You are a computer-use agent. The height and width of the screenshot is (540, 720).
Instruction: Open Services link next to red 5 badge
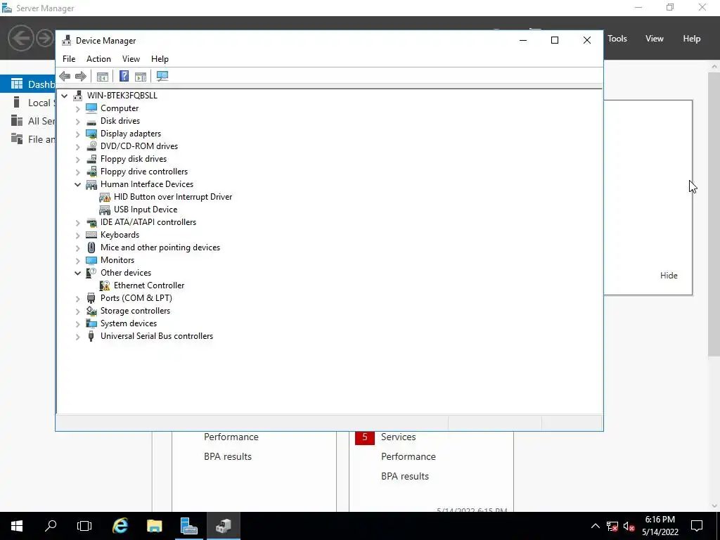[x=398, y=437]
